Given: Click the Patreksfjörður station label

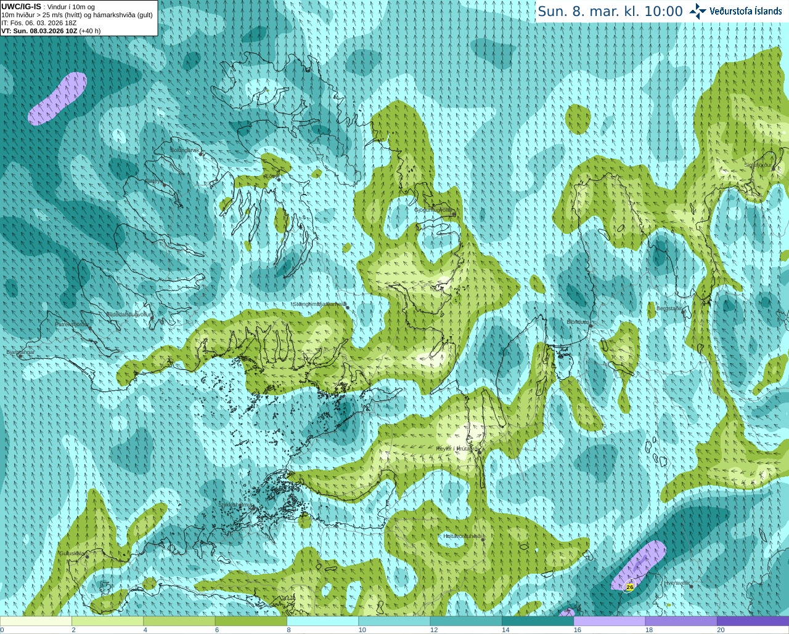Looking at the screenshot, I should point(72,324).
